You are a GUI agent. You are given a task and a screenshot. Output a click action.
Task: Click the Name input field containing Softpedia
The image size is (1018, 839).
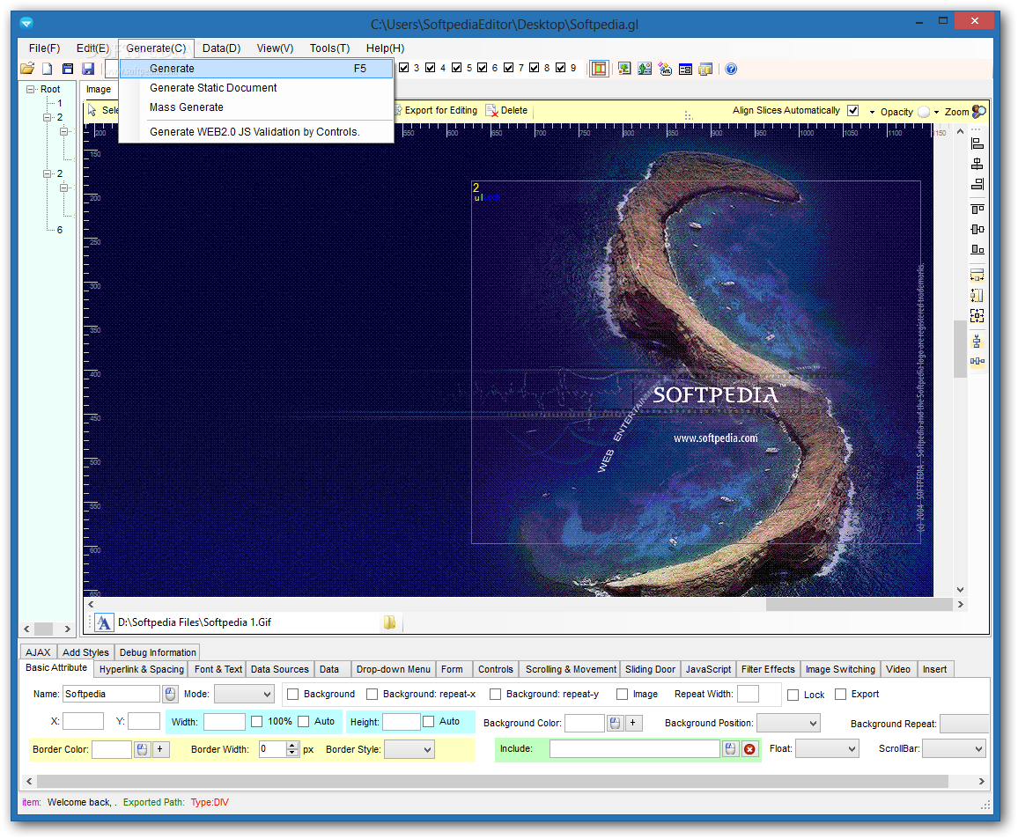click(x=111, y=694)
